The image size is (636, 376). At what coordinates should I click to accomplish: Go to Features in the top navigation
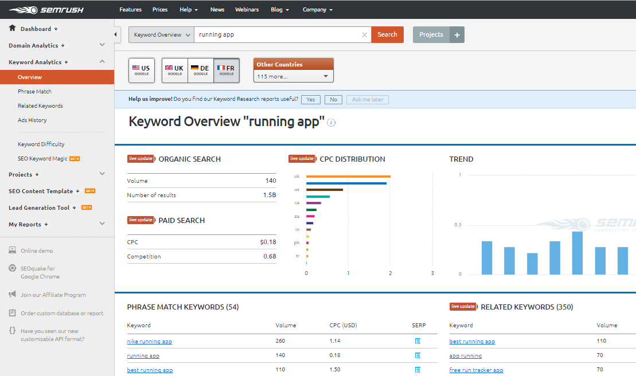pyautogui.click(x=131, y=10)
